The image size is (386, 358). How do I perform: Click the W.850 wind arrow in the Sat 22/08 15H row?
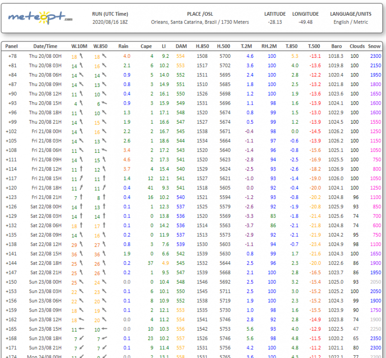click(104, 253)
